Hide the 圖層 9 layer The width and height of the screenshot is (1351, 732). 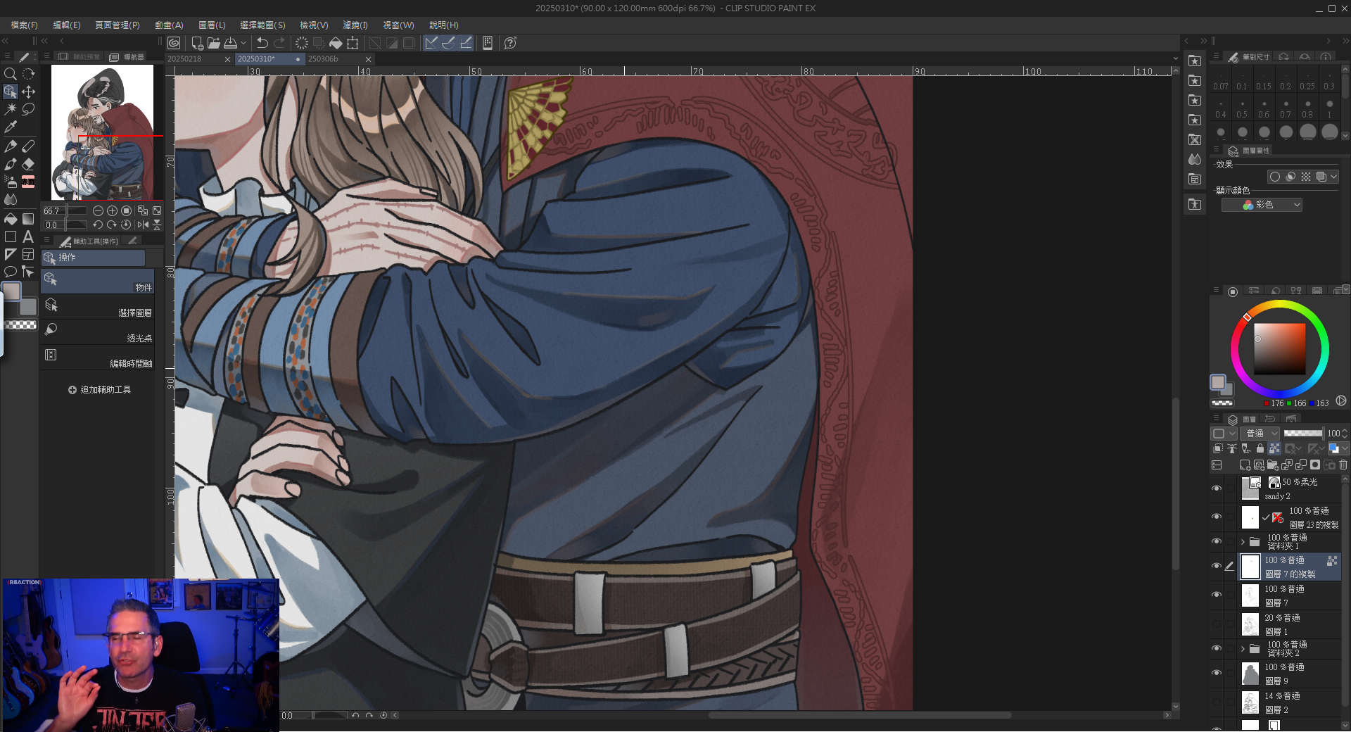tap(1217, 673)
